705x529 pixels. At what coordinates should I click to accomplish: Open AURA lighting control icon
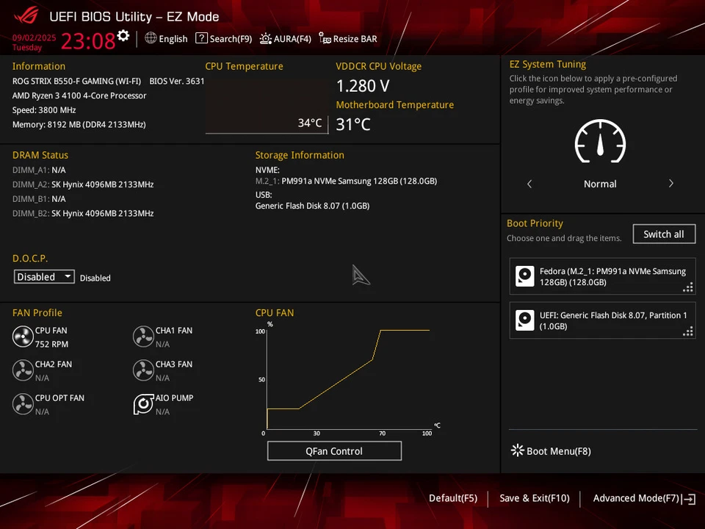click(264, 38)
